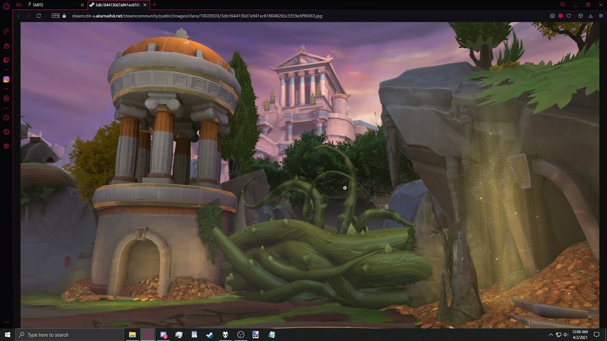Open the Easy Setup sliders menu
The width and height of the screenshot is (607, 341).
[x=601, y=16]
